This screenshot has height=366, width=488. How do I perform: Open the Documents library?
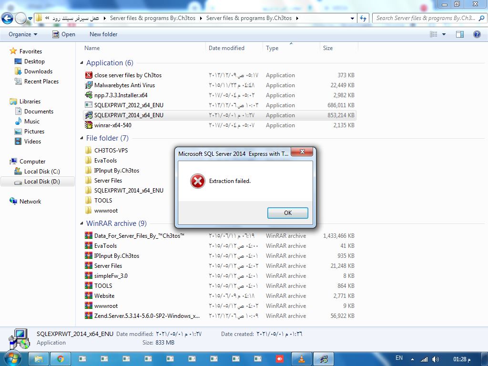39,112
